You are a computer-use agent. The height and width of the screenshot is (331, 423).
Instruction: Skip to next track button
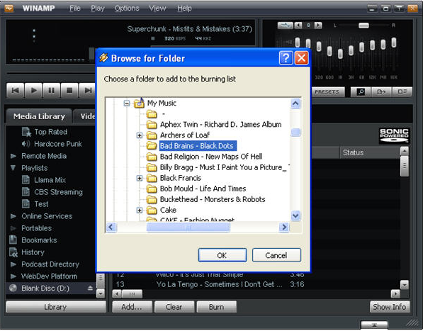tap(87, 91)
